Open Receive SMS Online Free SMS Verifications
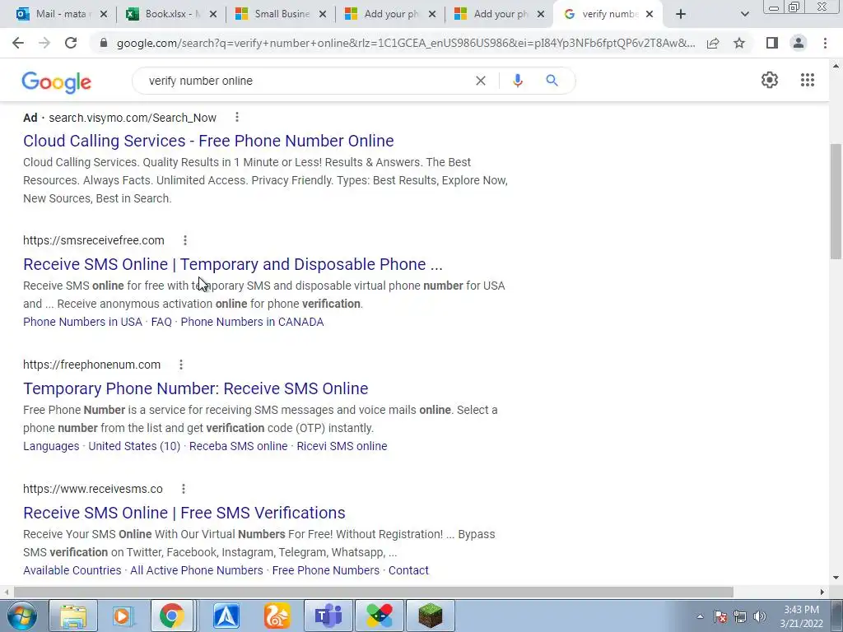Image resolution: width=843 pixels, height=632 pixels. click(184, 513)
